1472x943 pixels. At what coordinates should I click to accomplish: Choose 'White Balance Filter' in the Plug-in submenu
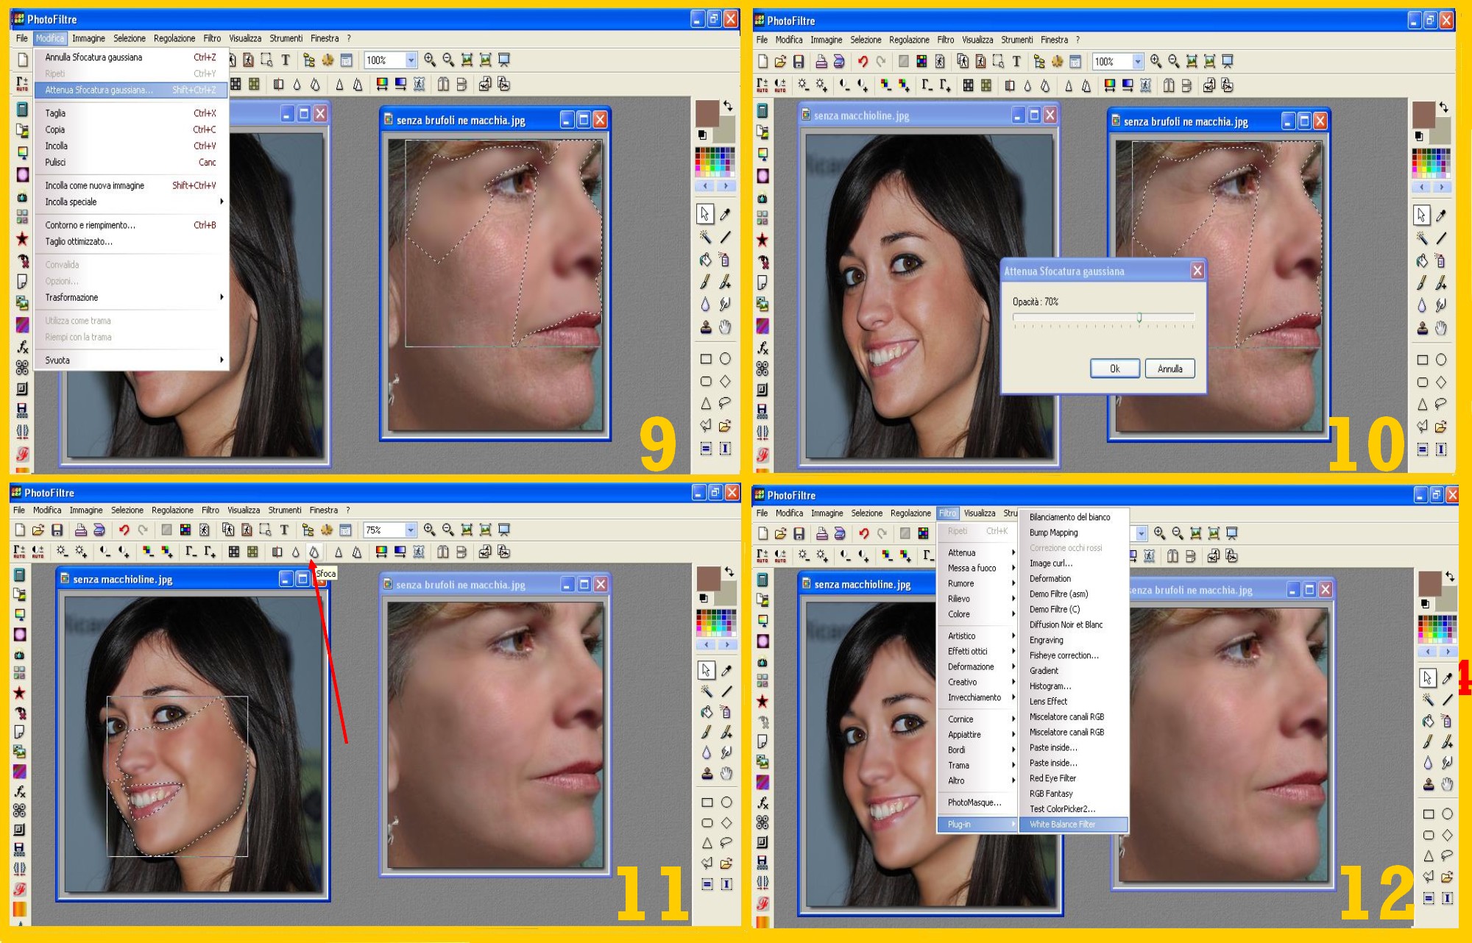tap(1062, 824)
